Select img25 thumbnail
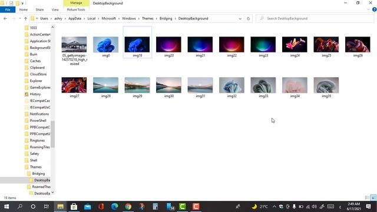The width and height of the screenshot is (377, 212). 326,45
